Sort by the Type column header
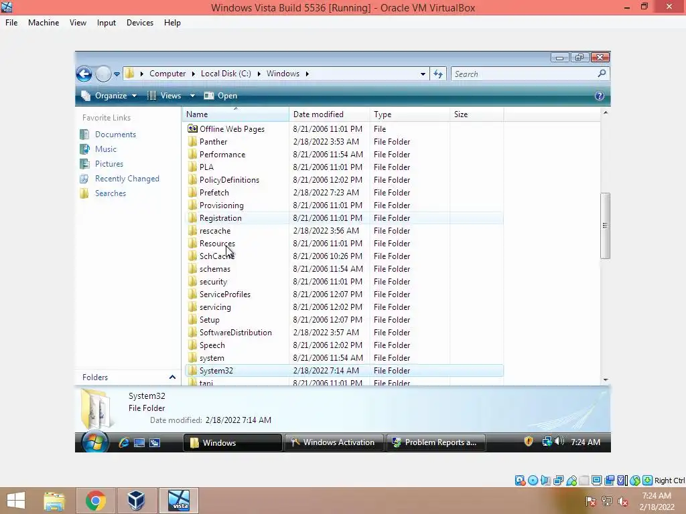 tap(409, 114)
